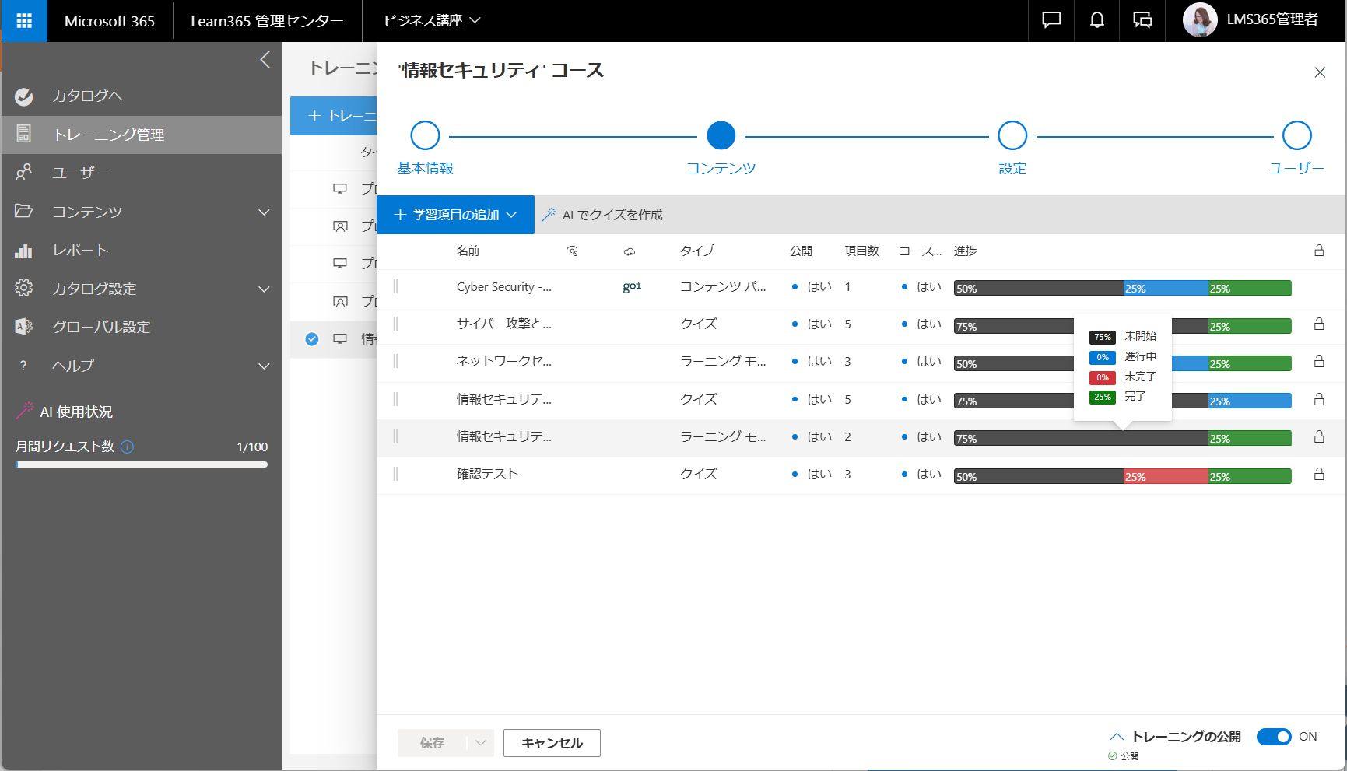Click lock icon on 情報セキュリテ ラーニング row
The height and width of the screenshot is (771, 1347).
point(1319,436)
